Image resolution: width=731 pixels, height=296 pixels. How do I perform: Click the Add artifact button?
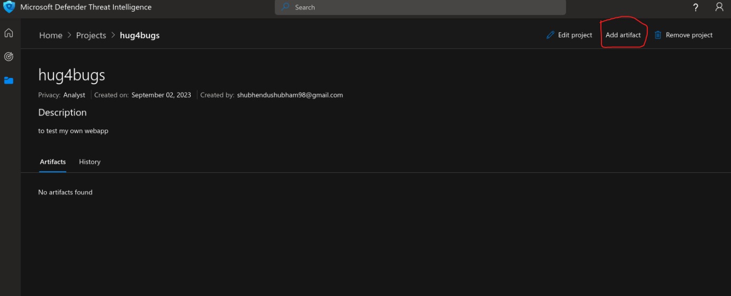pos(623,35)
